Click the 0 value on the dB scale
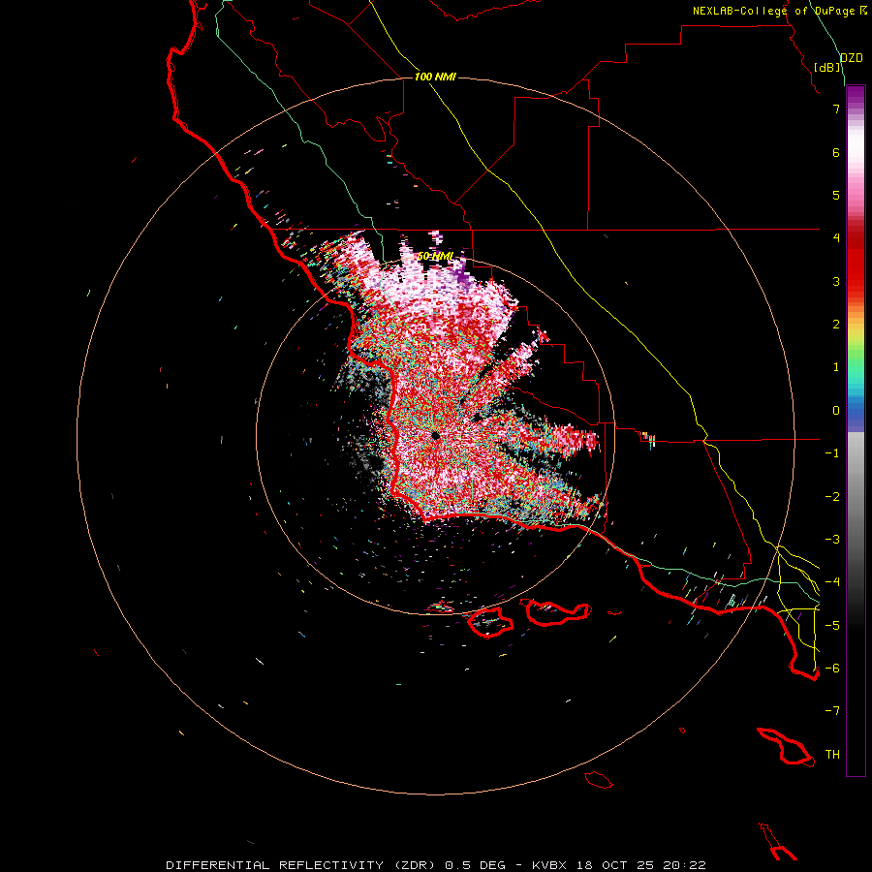The height and width of the screenshot is (872, 872). tap(836, 411)
